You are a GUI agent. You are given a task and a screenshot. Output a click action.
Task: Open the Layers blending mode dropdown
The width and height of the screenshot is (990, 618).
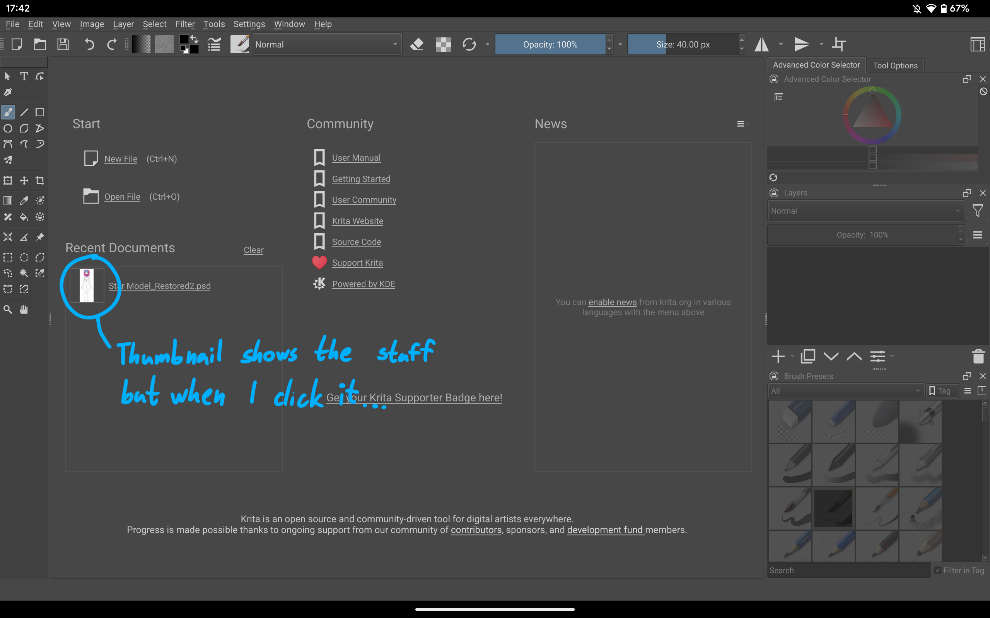pos(865,211)
